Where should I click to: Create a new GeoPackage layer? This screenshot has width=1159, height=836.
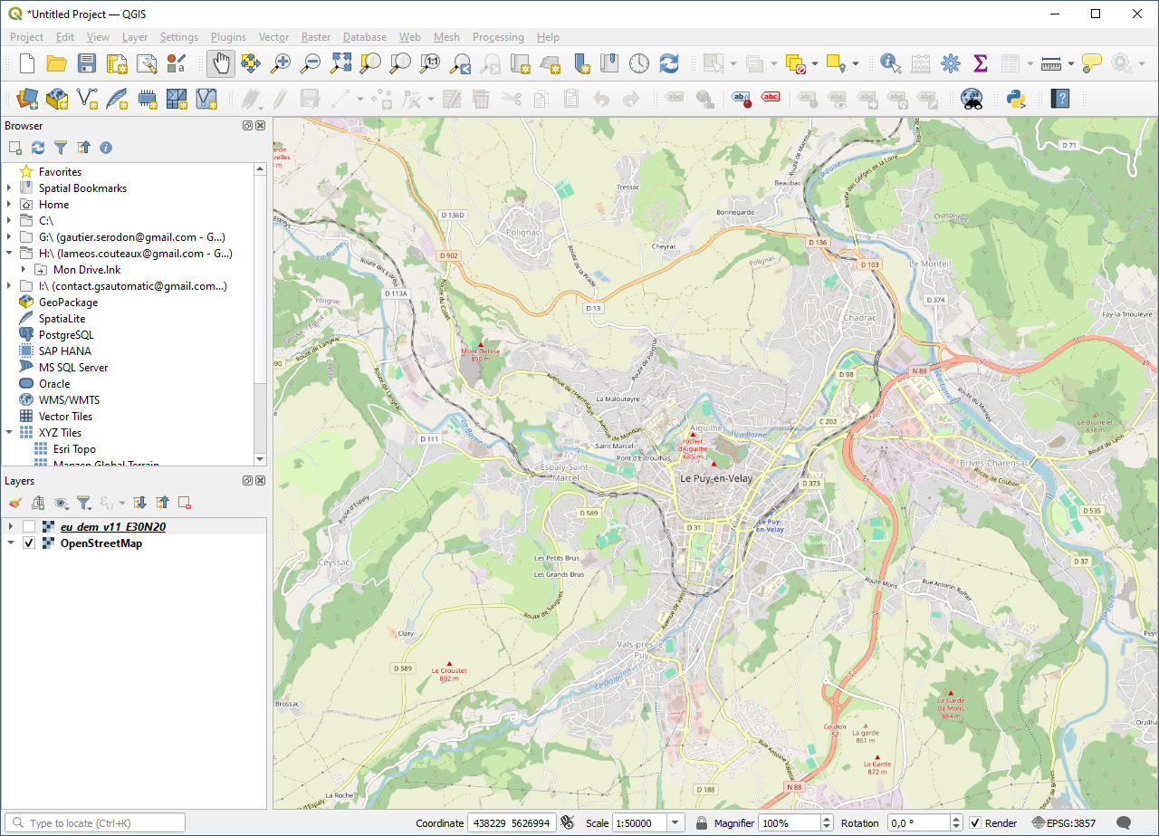click(x=56, y=99)
